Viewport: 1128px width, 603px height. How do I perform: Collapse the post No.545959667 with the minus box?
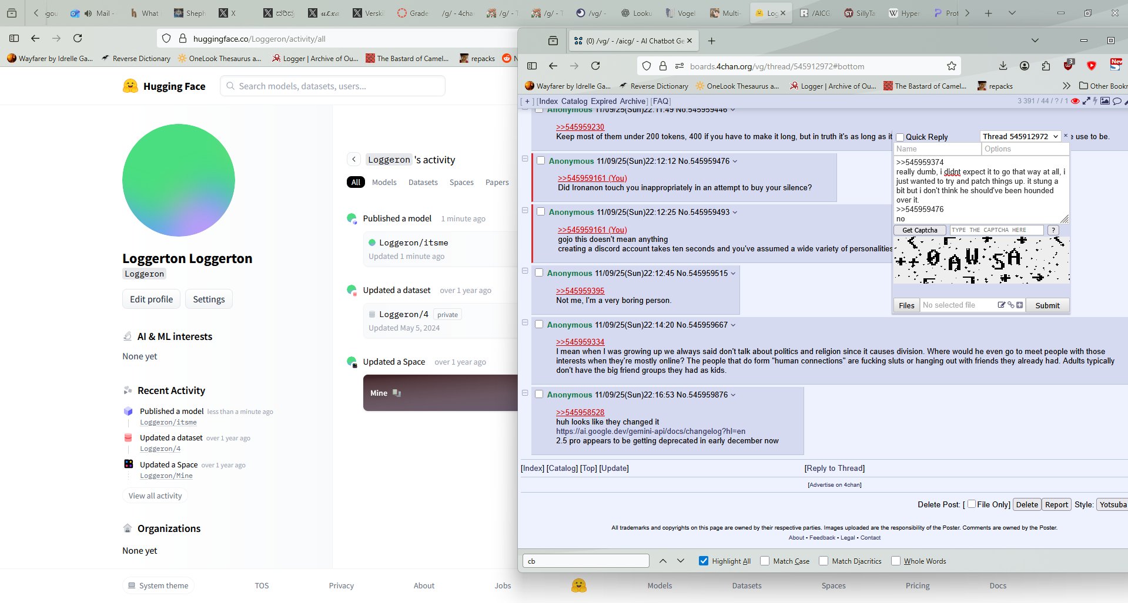[525, 322]
